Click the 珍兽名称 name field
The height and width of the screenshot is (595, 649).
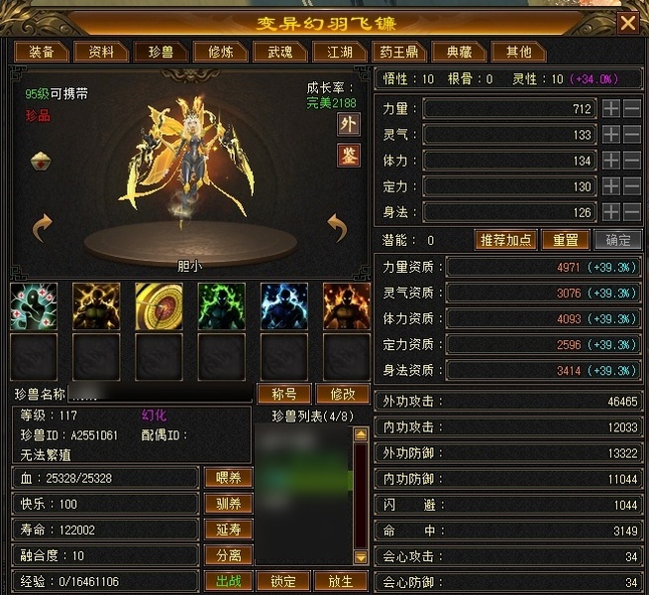click(x=160, y=394)
